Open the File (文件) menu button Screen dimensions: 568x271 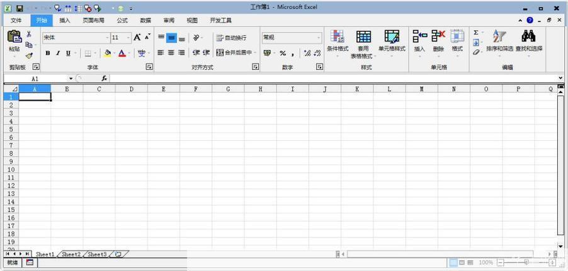point(16,20)
